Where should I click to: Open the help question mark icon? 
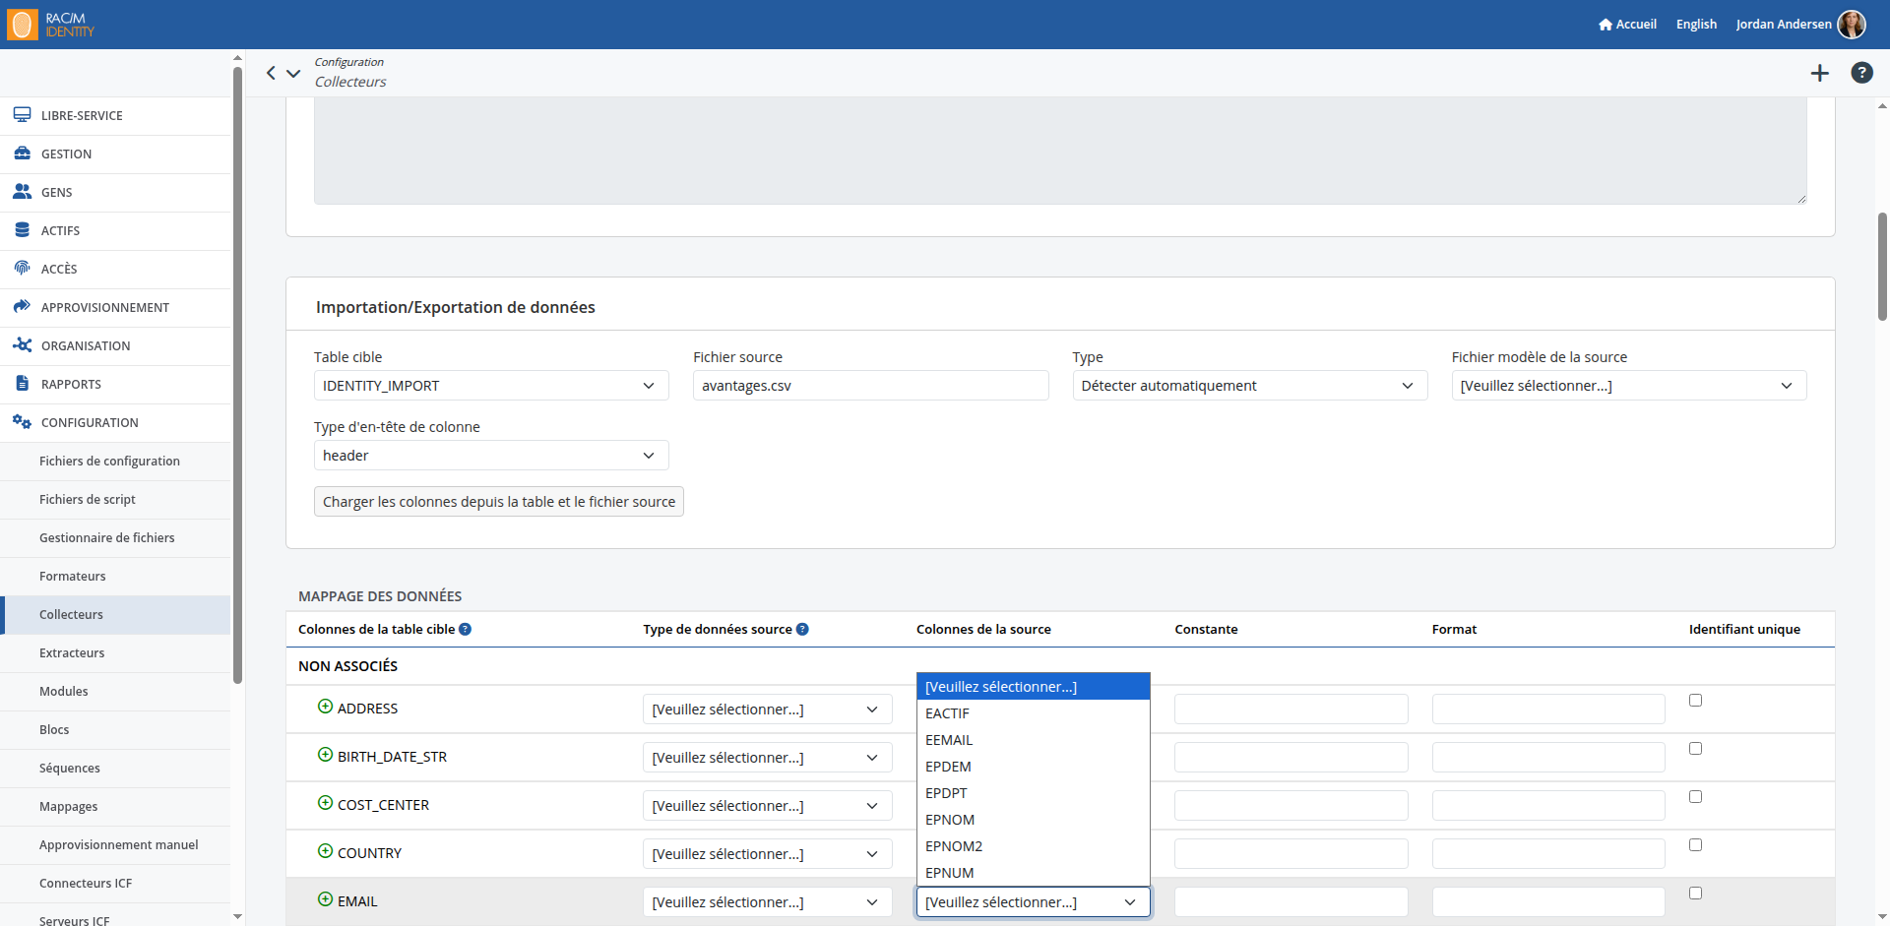1861,73
